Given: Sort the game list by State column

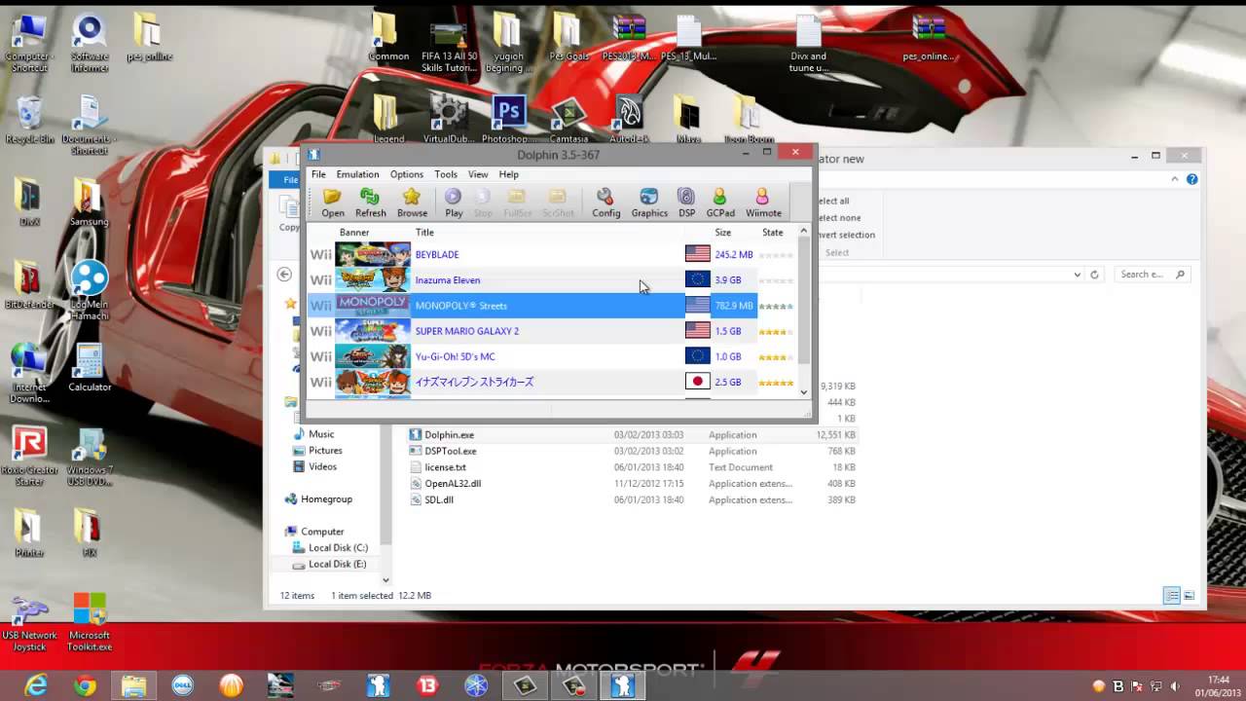Looking at the screenshot, I should [x=773, y=233].
